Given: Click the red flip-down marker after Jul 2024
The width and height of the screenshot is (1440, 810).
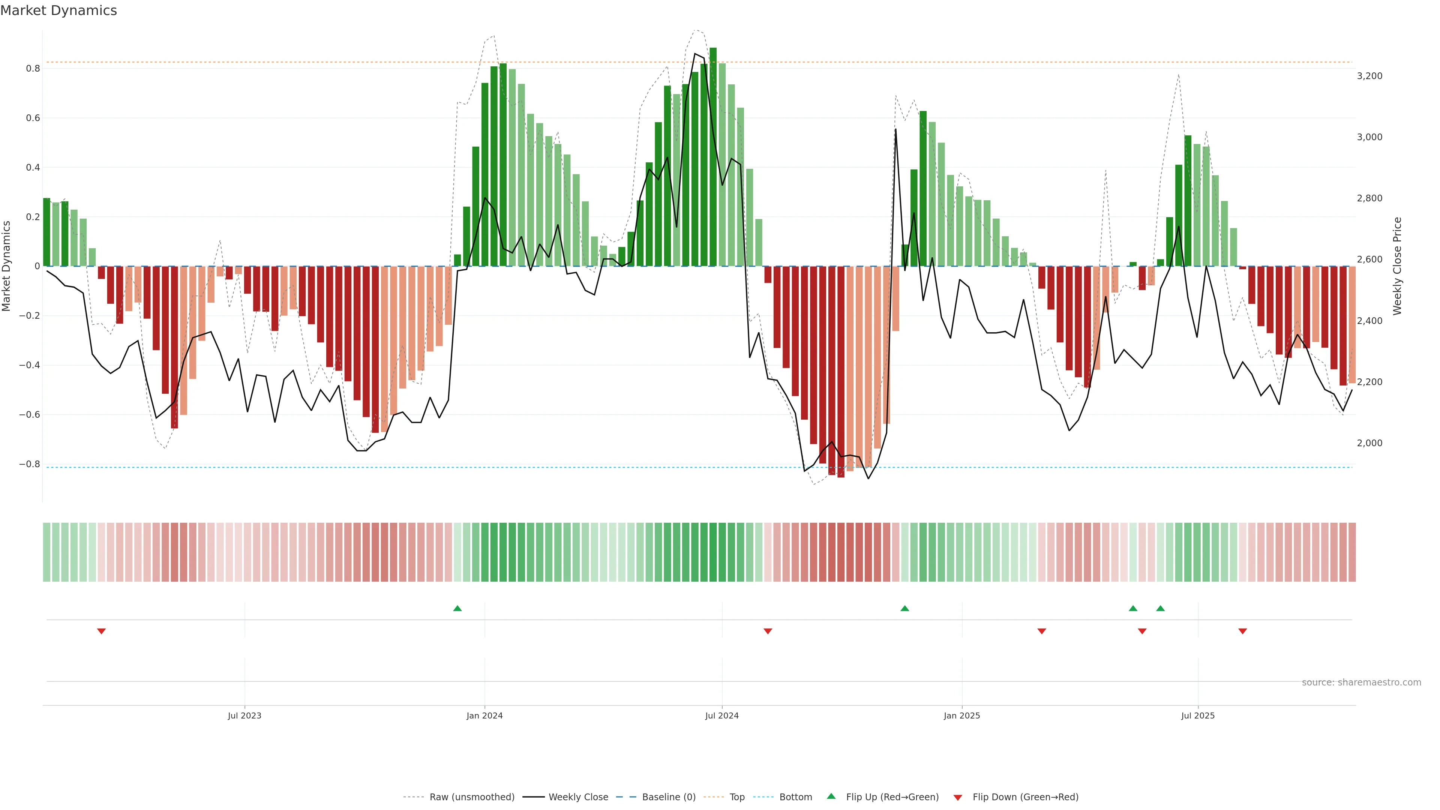Looking at the screenshot, I should pos(768,631).
